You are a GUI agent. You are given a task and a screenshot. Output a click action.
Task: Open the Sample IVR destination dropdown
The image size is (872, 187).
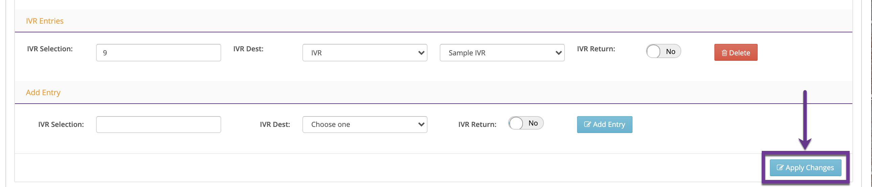tap(502, 53)
